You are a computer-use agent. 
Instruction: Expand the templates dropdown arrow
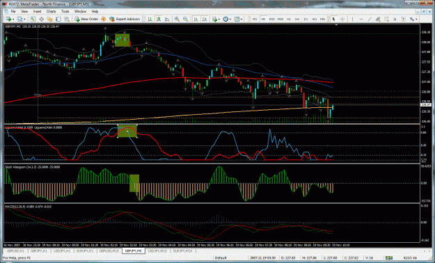pos(242,19)
